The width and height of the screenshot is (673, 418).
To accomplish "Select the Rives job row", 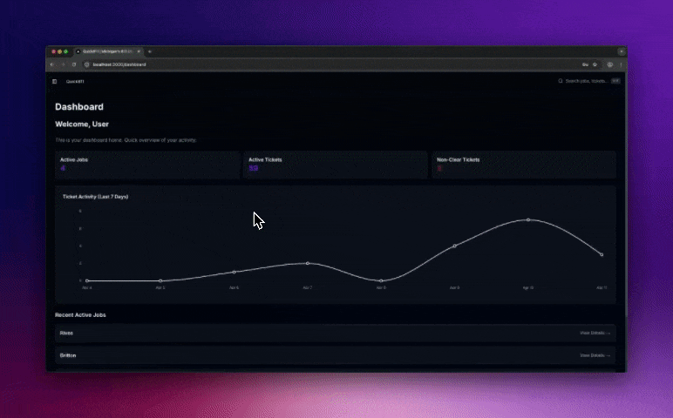I will 336,334.
